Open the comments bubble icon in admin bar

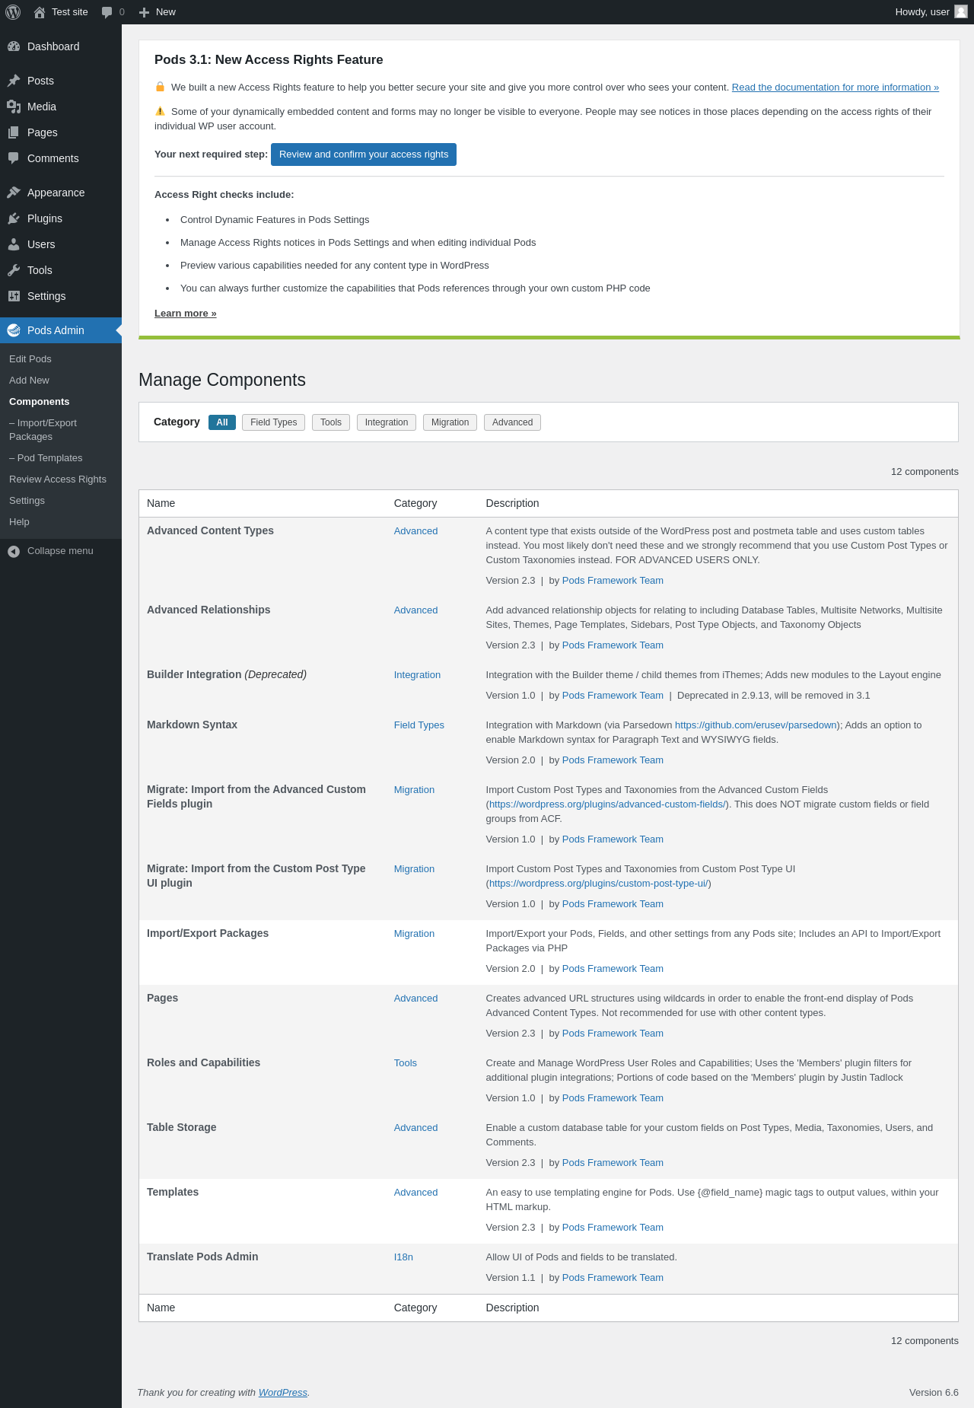coord(107,12)
